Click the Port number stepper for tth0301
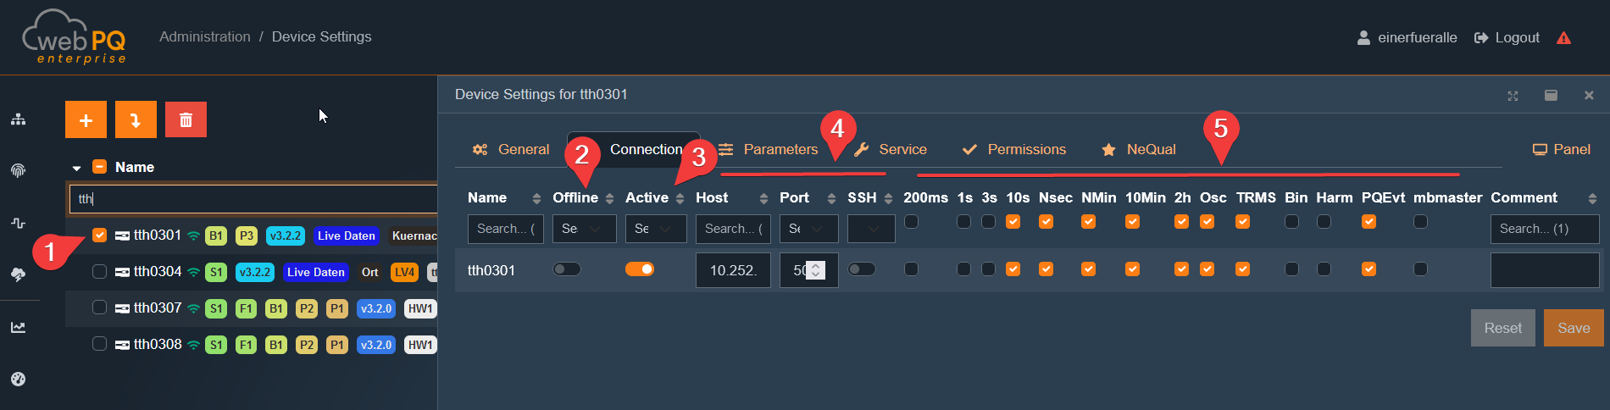The image size is (1610, 410). click(815, 270)
